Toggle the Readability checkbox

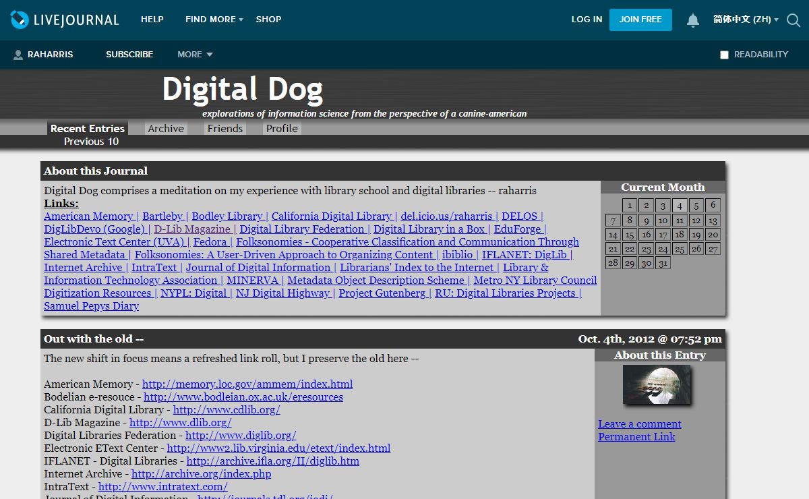click(724, 55)
